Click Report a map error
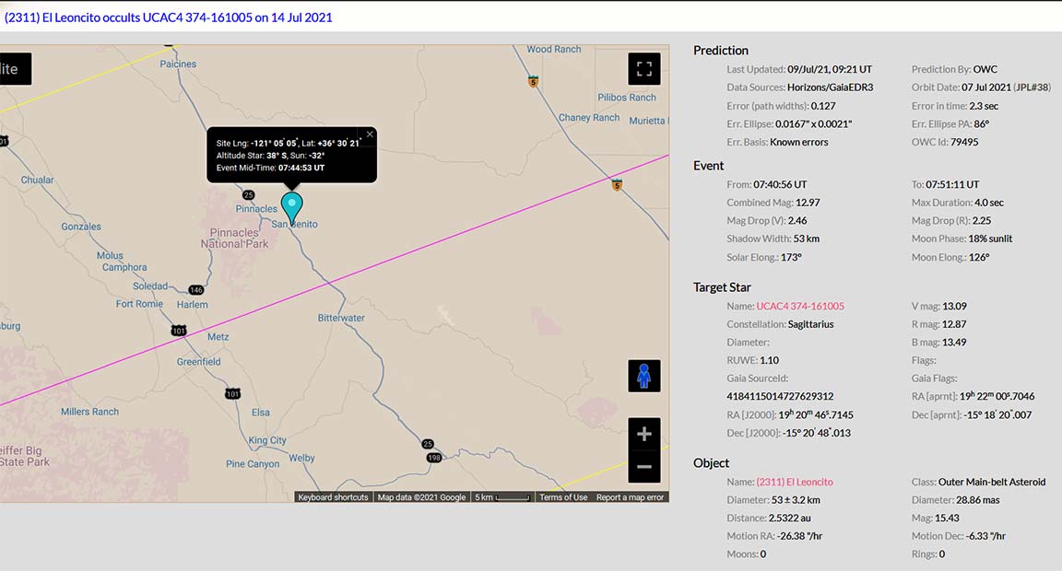This screenshot has width=1062, height=571. click(x=630, y=497)
